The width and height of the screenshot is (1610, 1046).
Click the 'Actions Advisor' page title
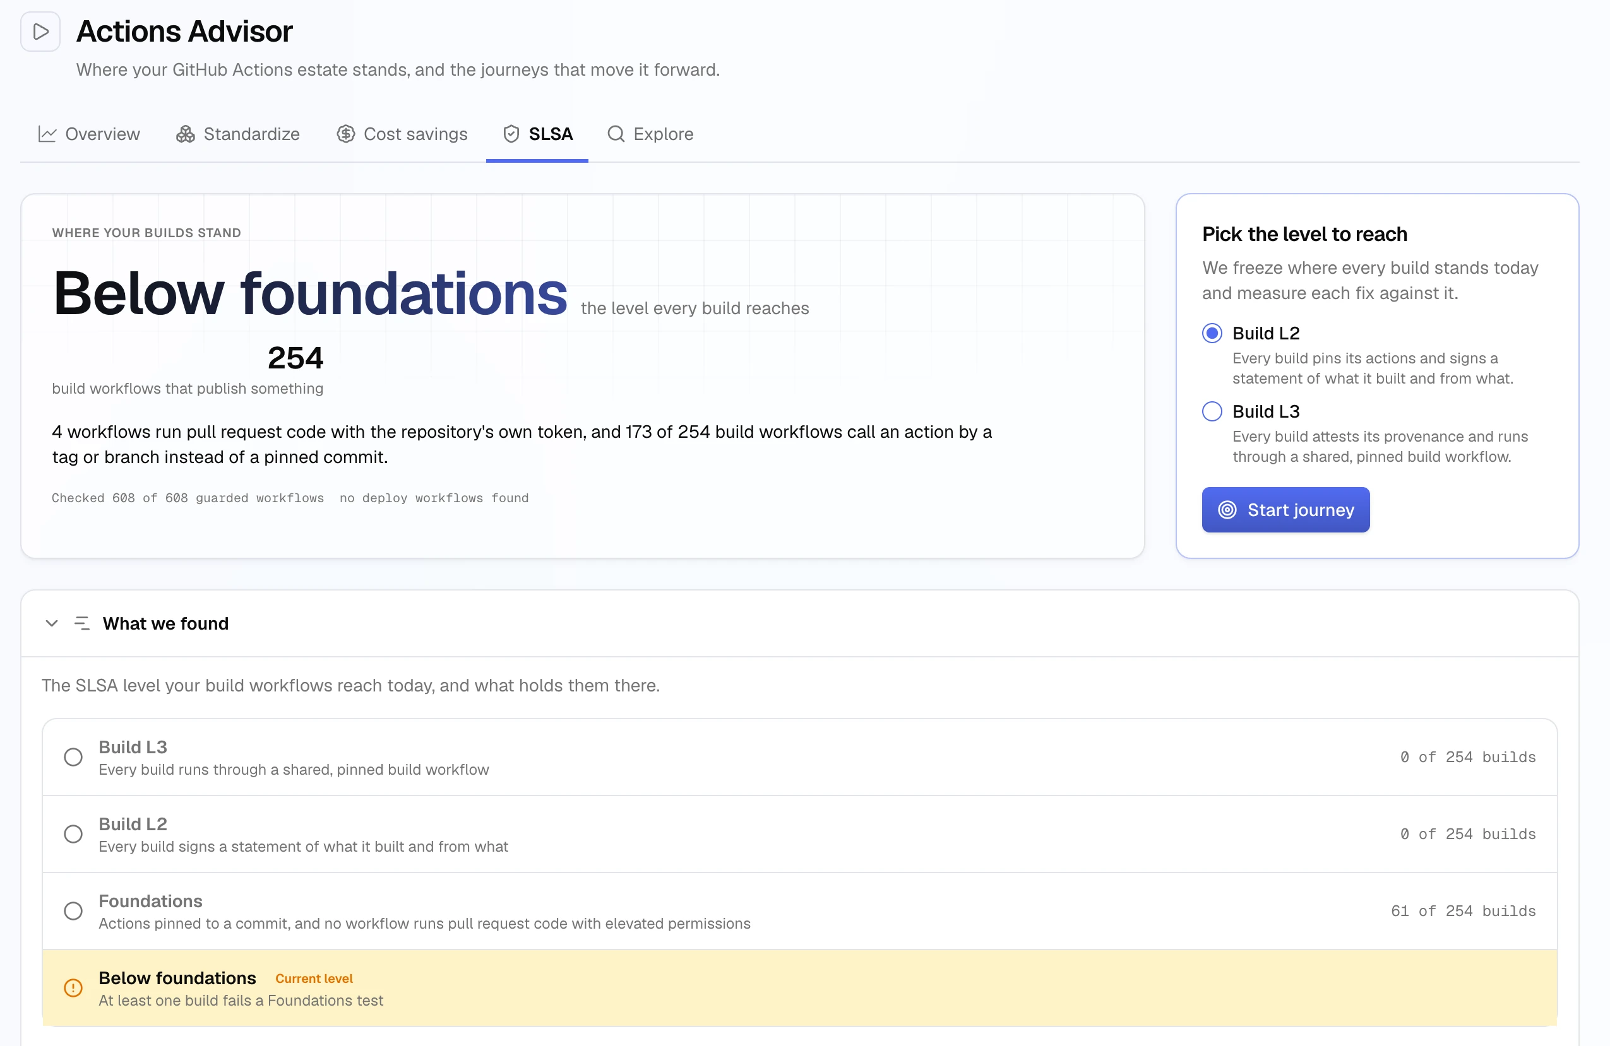pyautogui.click(x=184, y=31)
